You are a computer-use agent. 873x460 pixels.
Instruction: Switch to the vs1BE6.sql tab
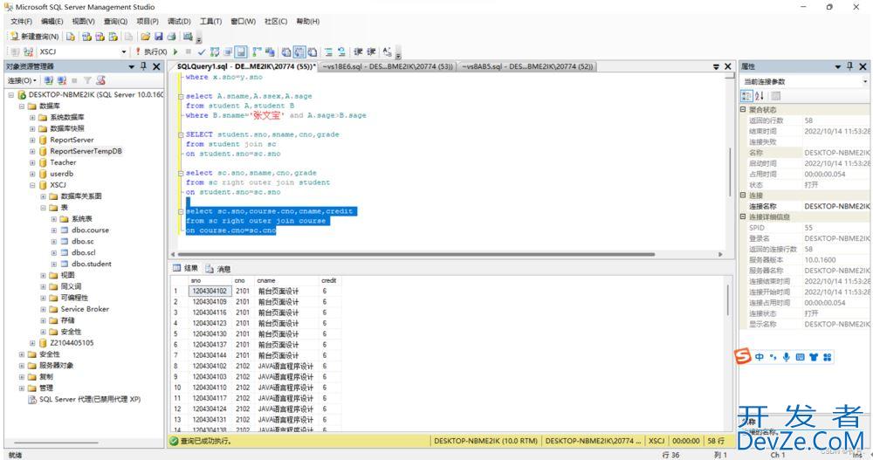pos(388,66)
